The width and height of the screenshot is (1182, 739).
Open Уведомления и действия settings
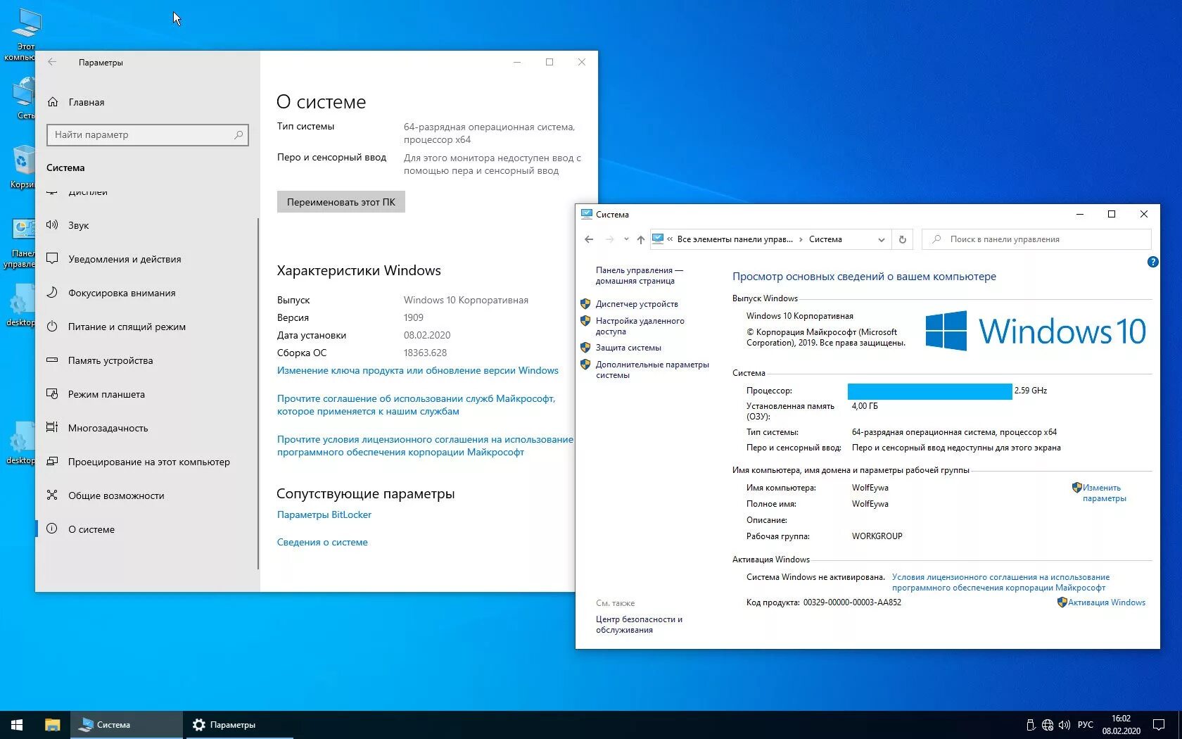click(124, 259)
